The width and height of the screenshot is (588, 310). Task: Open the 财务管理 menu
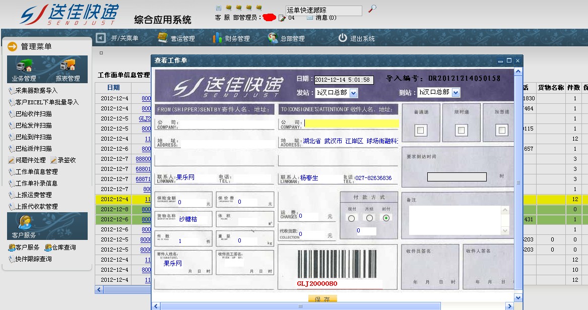point(231,38)
